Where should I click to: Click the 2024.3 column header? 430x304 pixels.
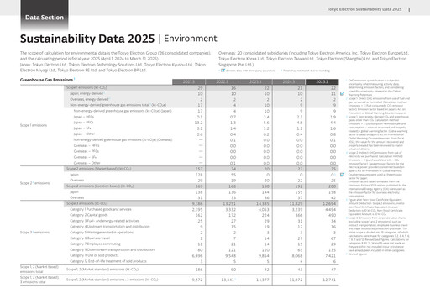289,81
